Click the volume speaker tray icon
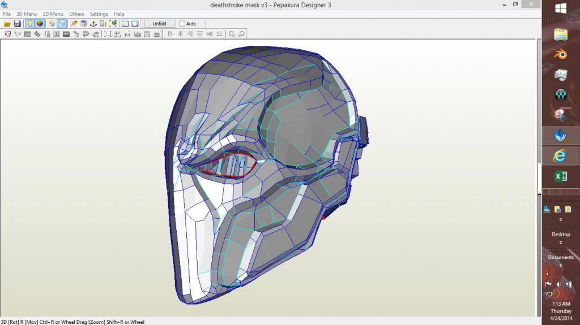This screenshot has height=325, width=580. (x=559, y=284)
